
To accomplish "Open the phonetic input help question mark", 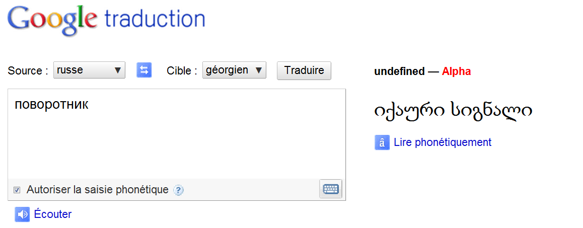I will coord(179,190).
